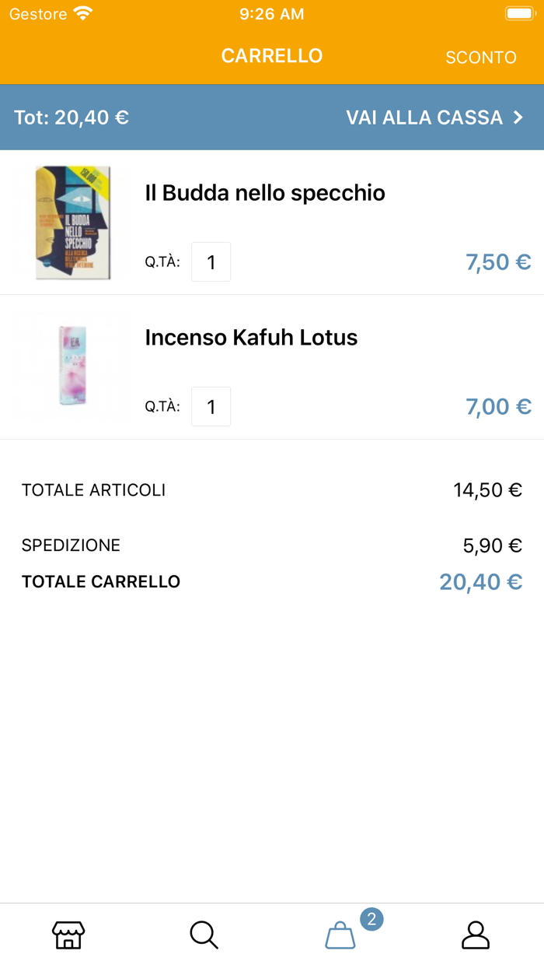Image resolution: width=544 pixels, height=968 pixels.
Task: Edit quantity for Il Budda nello specchio
Action: 211,261
